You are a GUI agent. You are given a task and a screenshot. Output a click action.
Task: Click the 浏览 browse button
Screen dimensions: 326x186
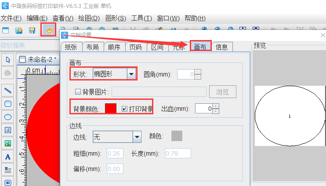pos(223,91)
